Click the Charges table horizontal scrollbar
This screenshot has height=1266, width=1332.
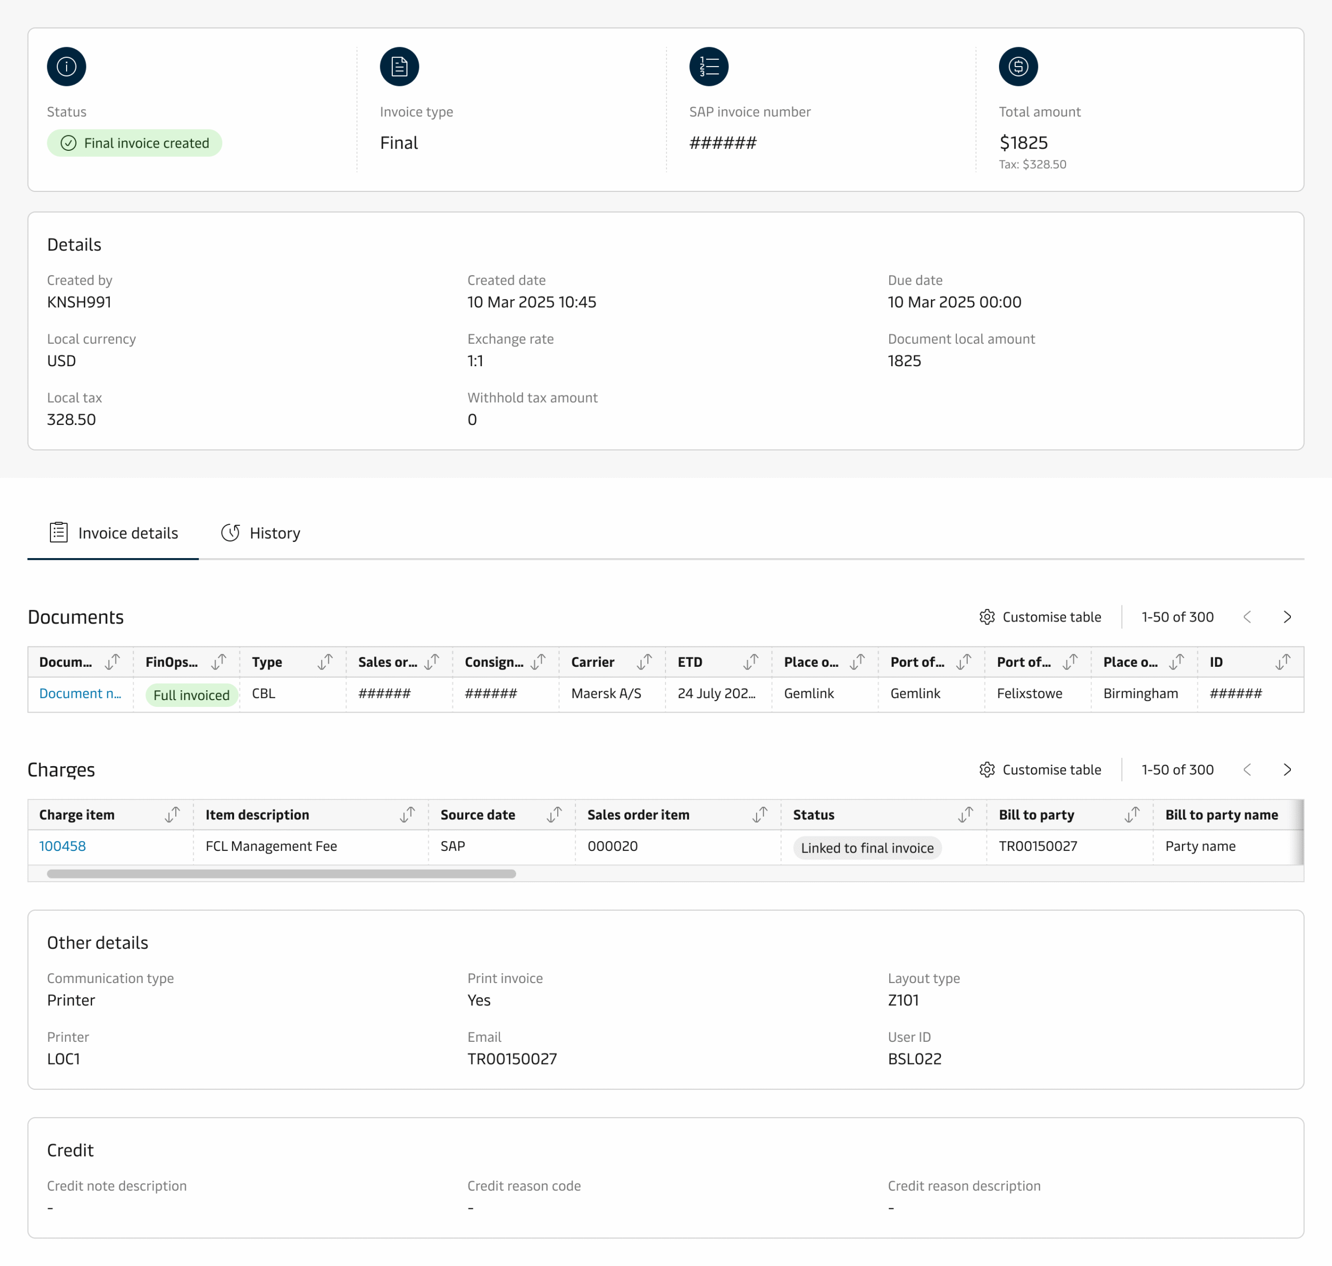[281, 874]
